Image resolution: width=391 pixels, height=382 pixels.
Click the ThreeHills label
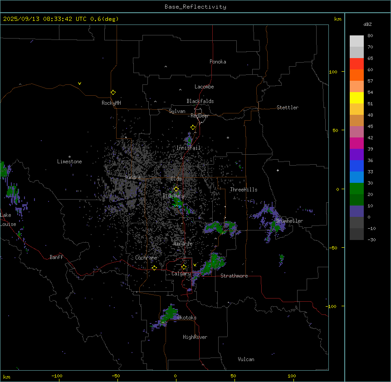[244, 190]
